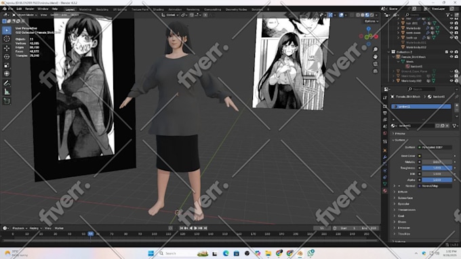Toggle the fake user shield for lambert1
Viewport: 461px width, 259px height.
(438, 126)
